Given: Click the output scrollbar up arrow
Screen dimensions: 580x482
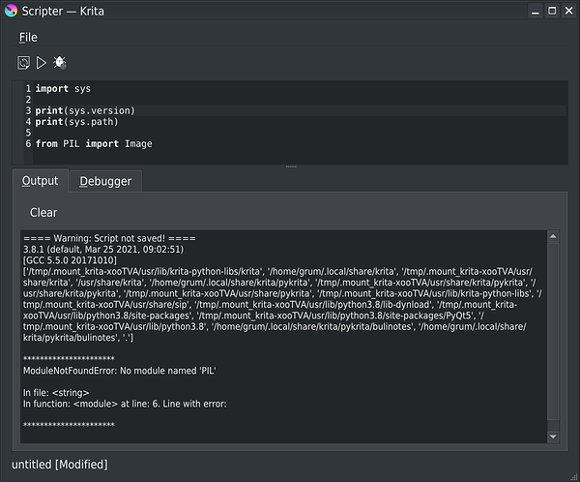Looking at the screenshot, I should (553, 236).
